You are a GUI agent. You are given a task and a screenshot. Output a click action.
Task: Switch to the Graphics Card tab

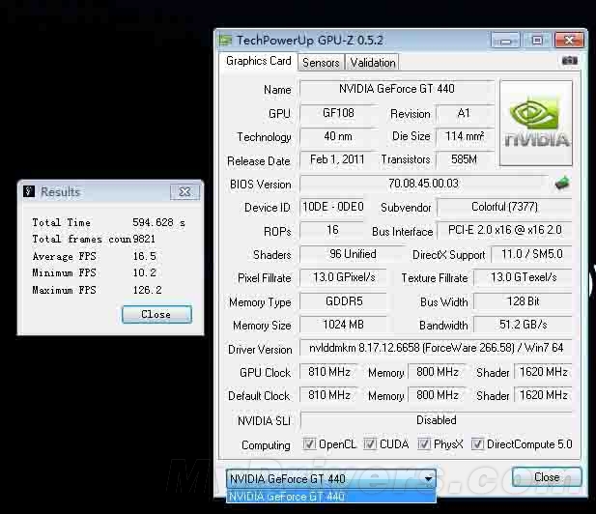point(259,61)
